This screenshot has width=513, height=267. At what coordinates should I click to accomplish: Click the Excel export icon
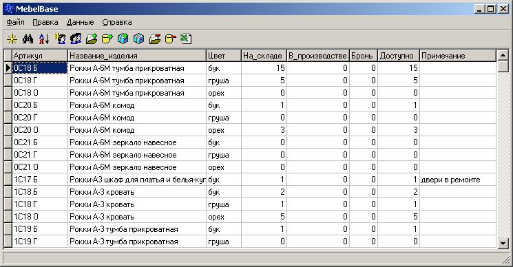(186, 39)
